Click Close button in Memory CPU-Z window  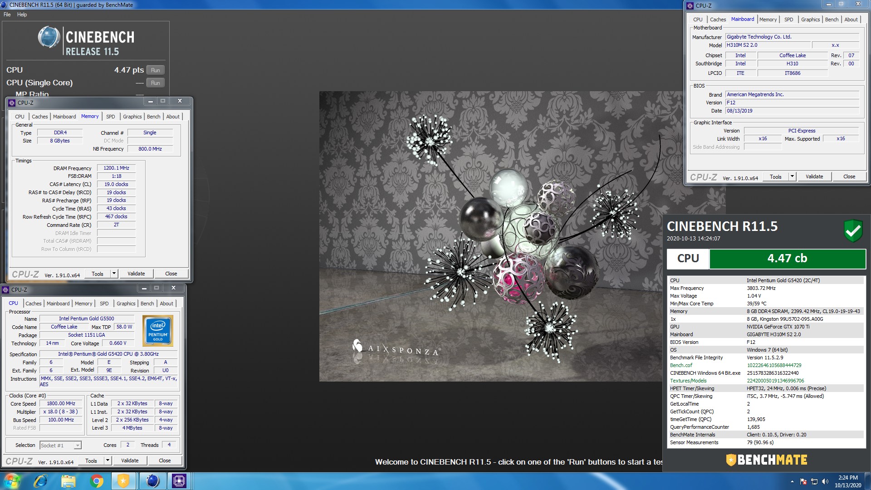click(171, 274)
